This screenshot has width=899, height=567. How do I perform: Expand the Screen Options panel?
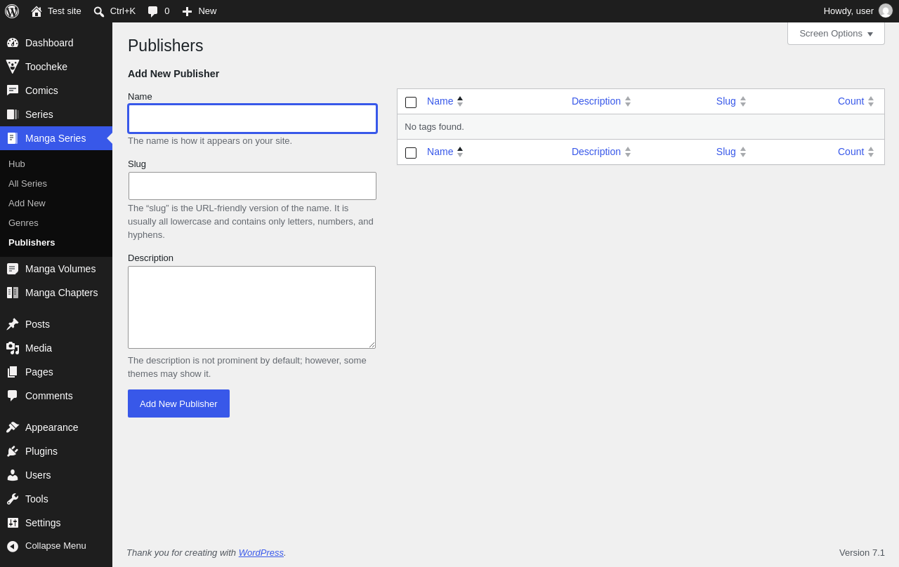(836, 34)
